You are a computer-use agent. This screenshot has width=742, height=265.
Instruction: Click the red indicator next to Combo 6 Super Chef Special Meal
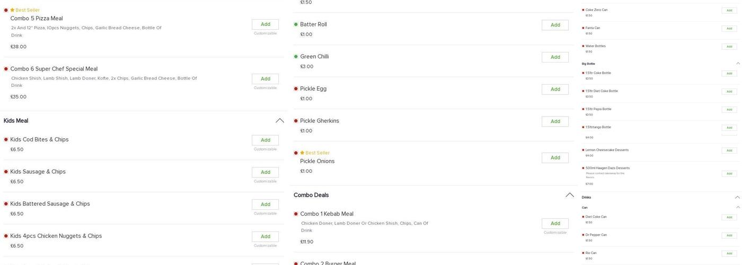(x=6, y=69)
